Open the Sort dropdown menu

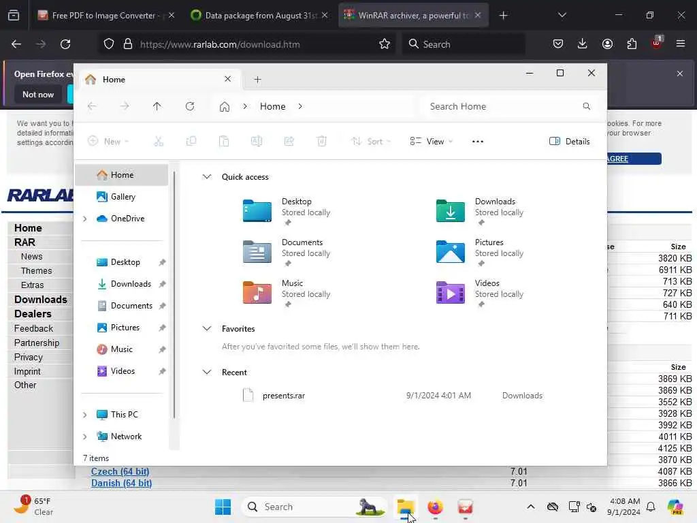[x=371, y=142]
